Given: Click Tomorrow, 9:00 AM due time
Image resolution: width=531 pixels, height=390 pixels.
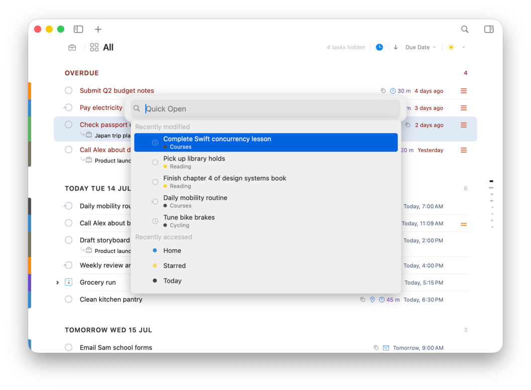Looking at the screenshot, I should click(x=418, y=348).
